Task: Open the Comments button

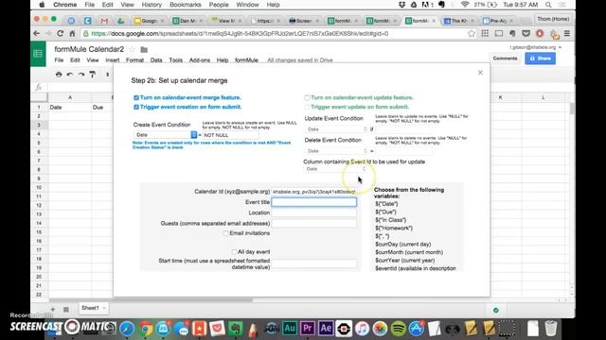Action: [x=505, y=59]
